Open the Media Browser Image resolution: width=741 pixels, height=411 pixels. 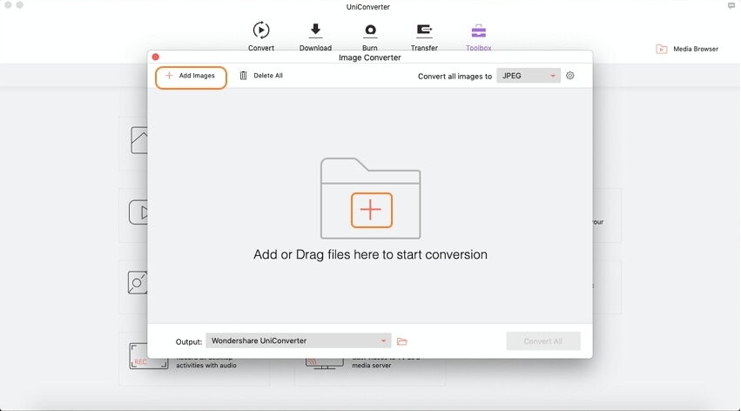coord(687,49)
